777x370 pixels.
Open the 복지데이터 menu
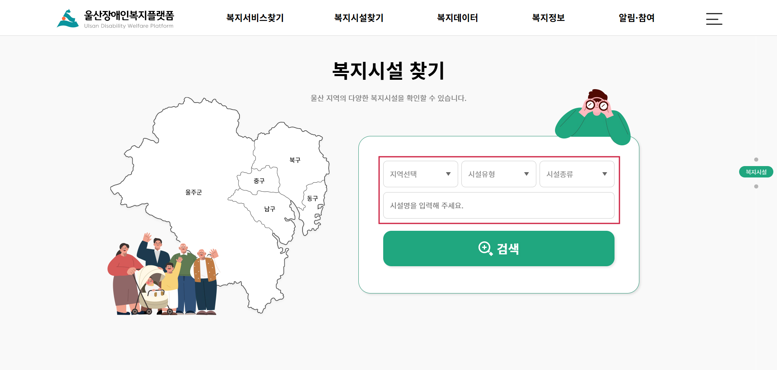tap(457, 18)
